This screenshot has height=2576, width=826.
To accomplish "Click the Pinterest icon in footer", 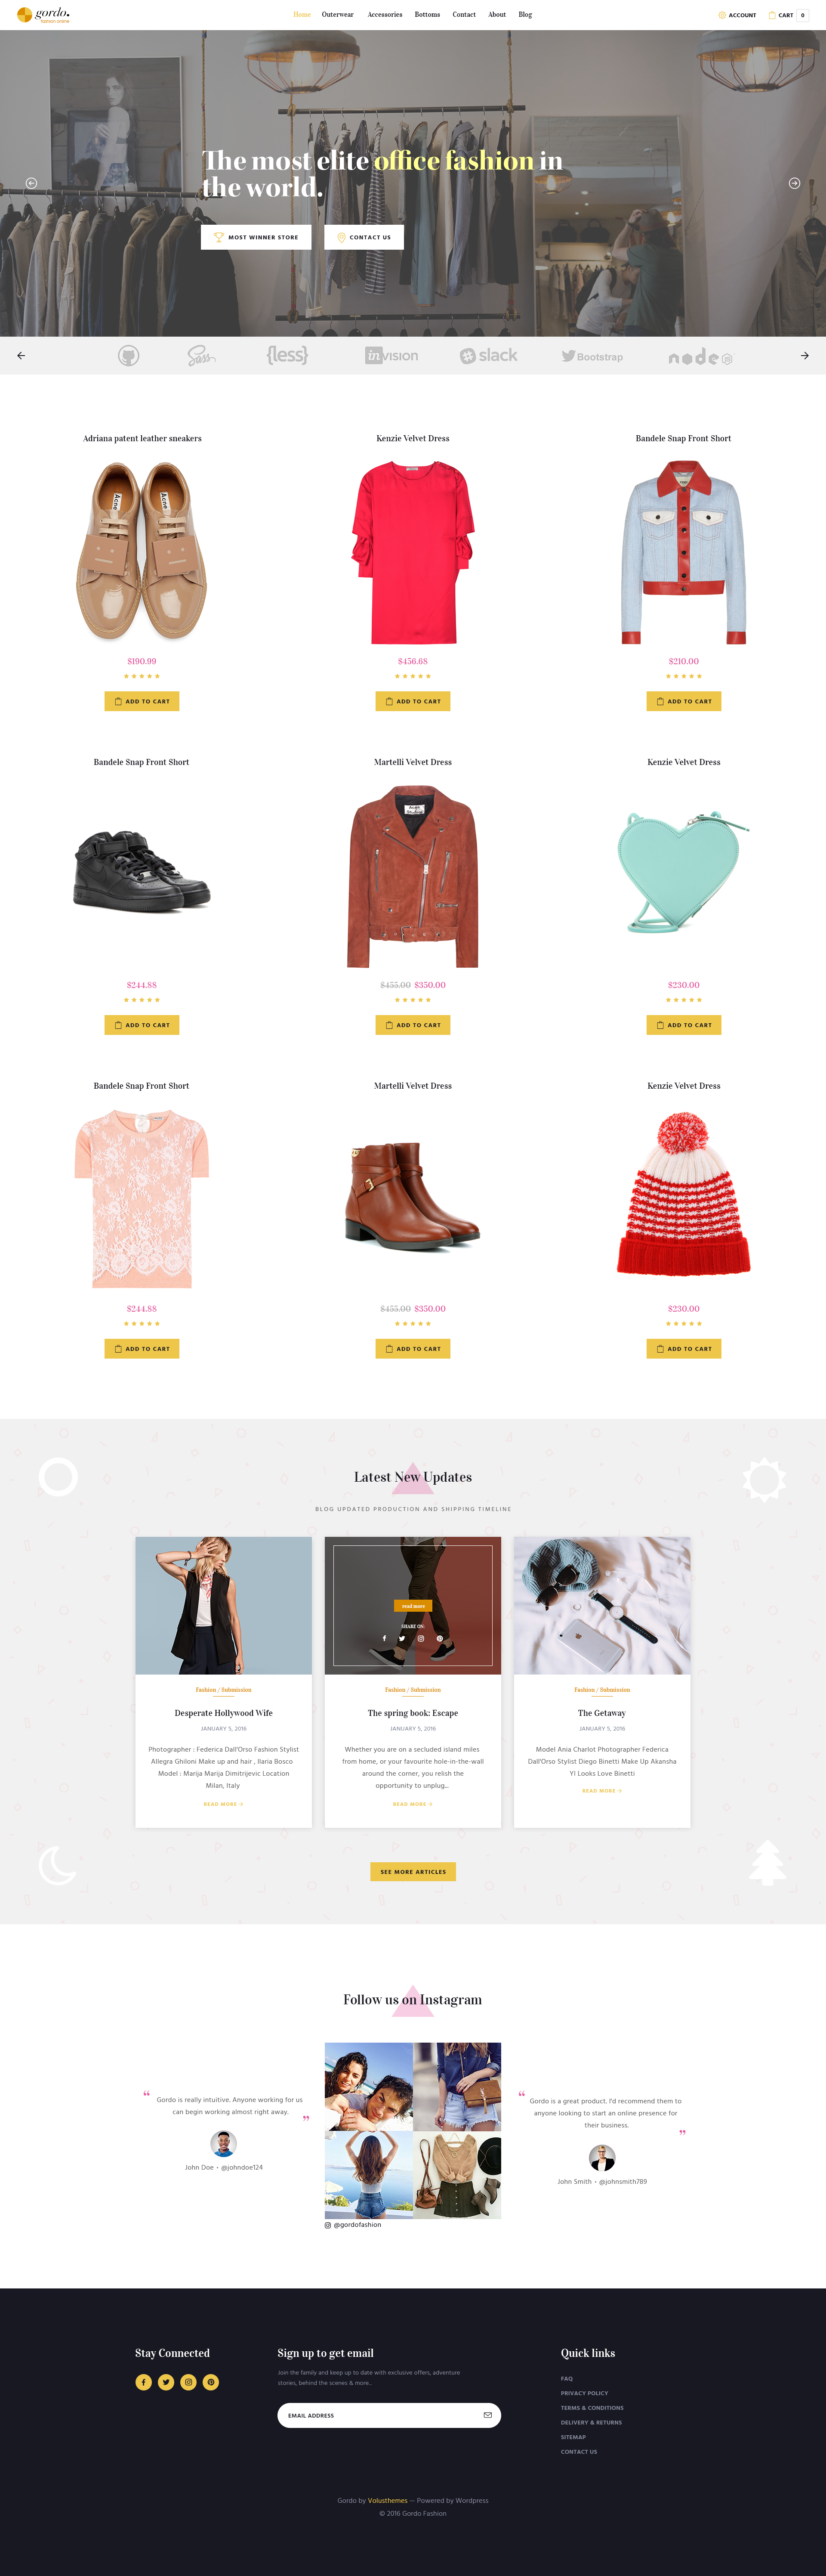I will tap(211, 2382).
